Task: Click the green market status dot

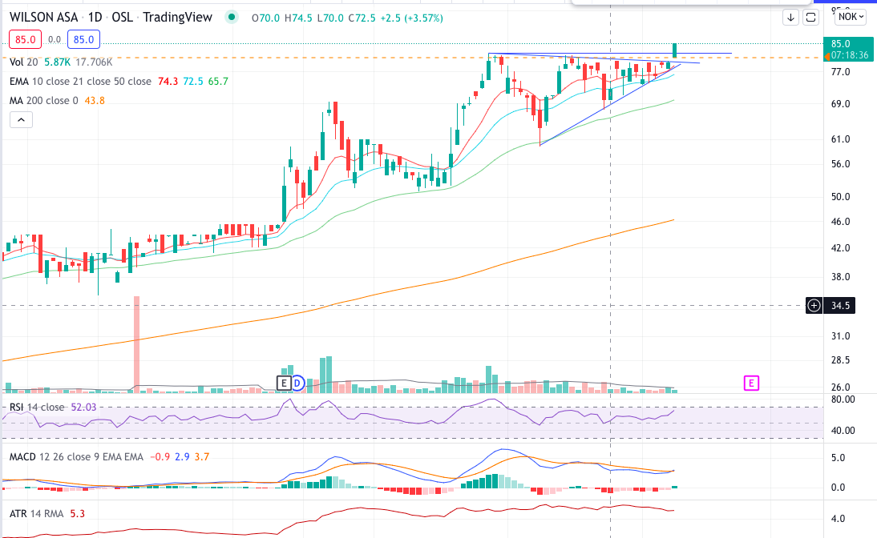Action: click(232, 17)
